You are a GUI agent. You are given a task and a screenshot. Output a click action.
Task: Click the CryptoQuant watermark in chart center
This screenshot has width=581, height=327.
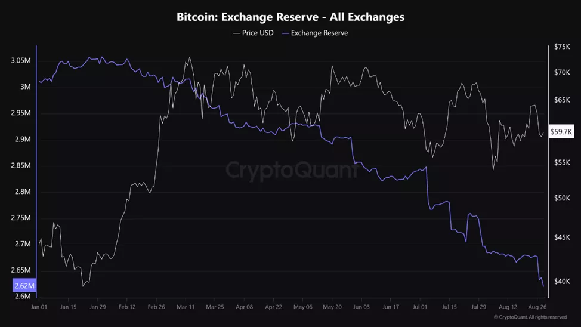point(290,170)
